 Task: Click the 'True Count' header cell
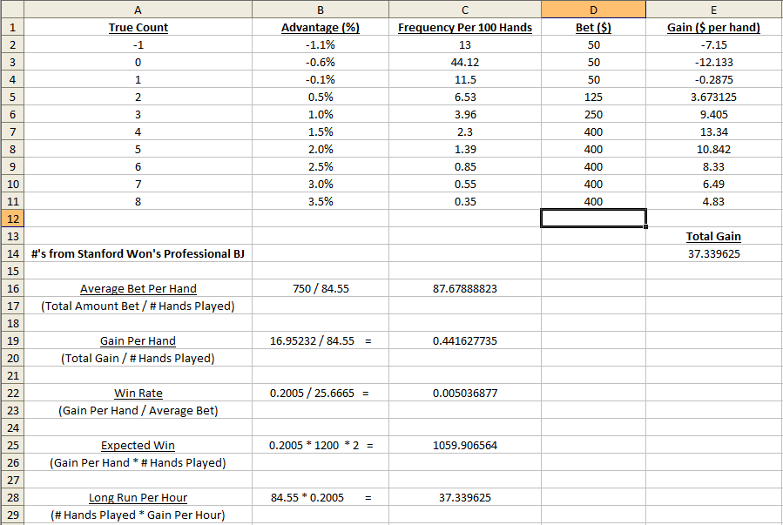click(x=138, y=28)
